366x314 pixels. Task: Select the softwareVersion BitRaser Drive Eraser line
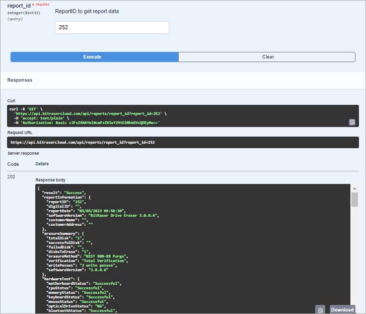point(103,215)
